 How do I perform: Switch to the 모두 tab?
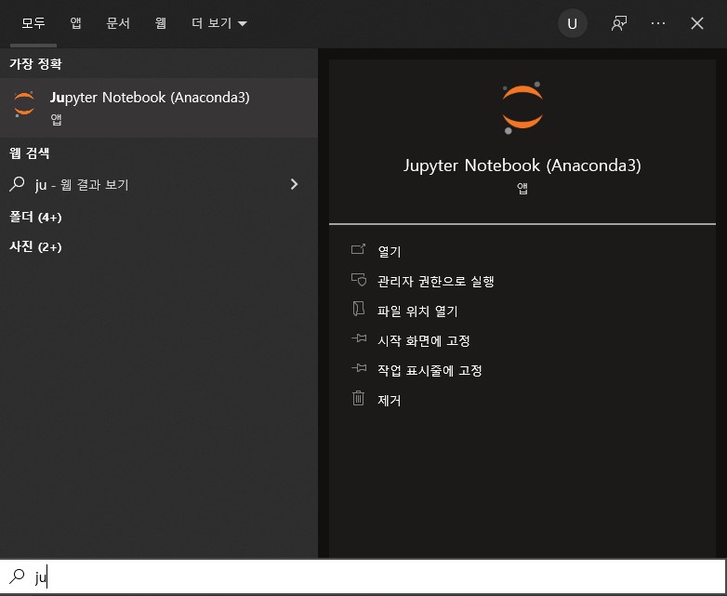click(x=33, y=23)
